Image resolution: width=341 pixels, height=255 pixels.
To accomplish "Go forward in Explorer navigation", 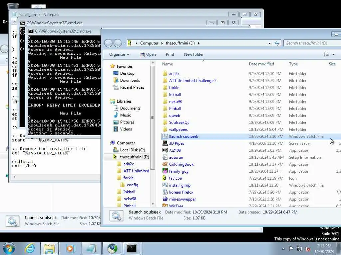I will 118,43.
